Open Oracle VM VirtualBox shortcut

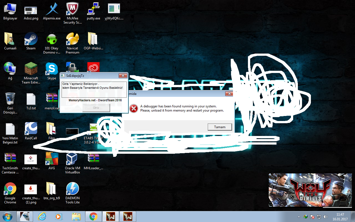(x=72, y=163)
